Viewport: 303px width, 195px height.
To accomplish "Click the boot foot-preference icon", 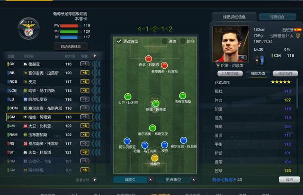I will click(259, 60).
